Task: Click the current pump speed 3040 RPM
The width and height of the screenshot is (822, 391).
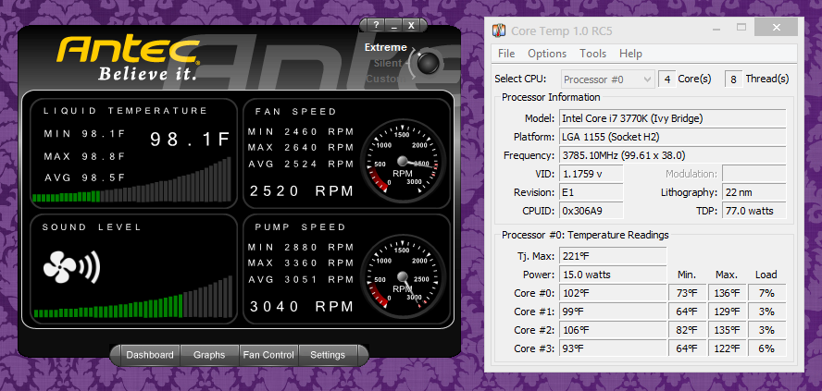Action: (x=302, y=306)
